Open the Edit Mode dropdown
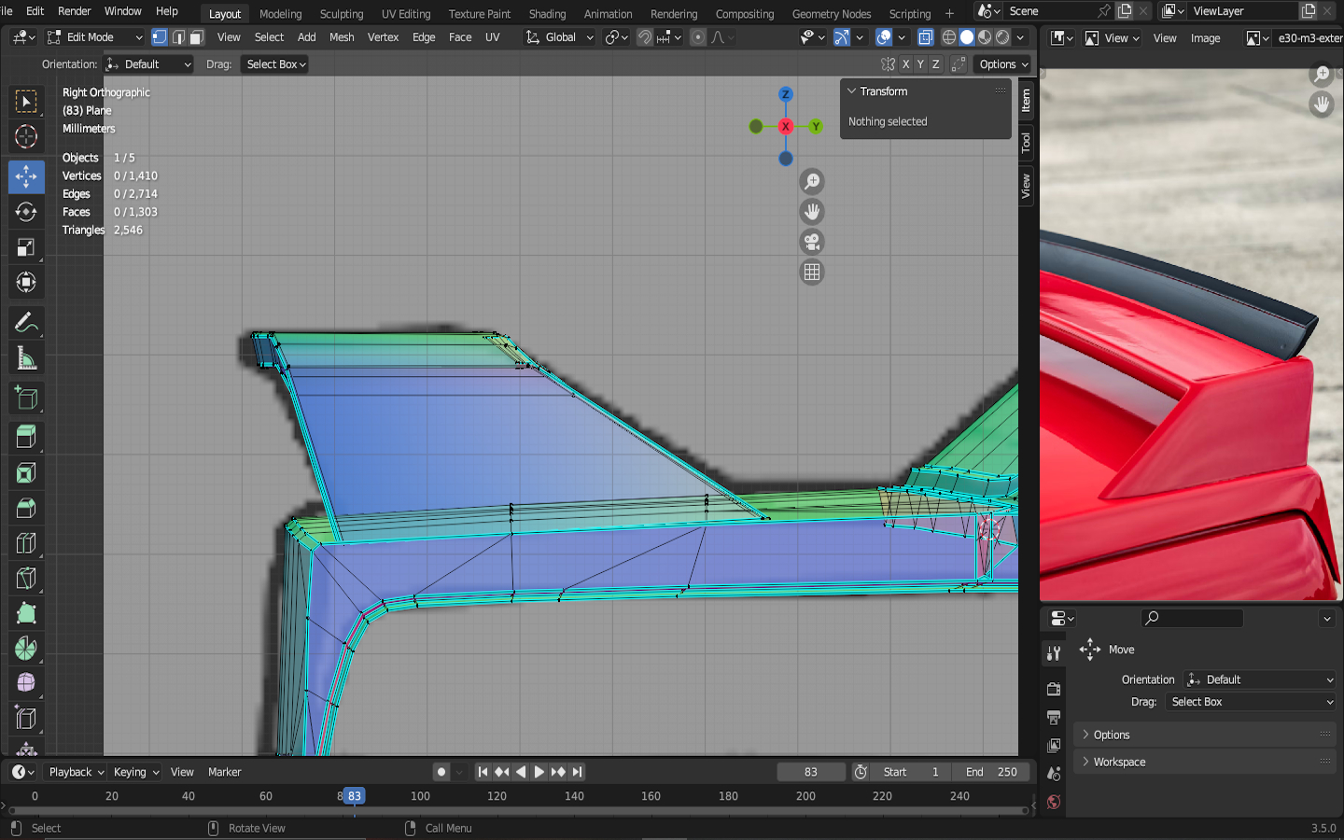This screenshot has width=1344, height=840. click(x=94, y=37)
